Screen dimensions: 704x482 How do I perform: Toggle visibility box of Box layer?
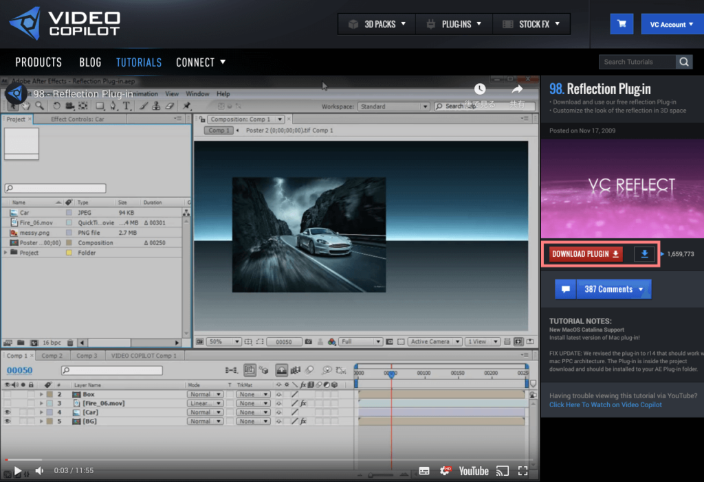tap(7, 394)
